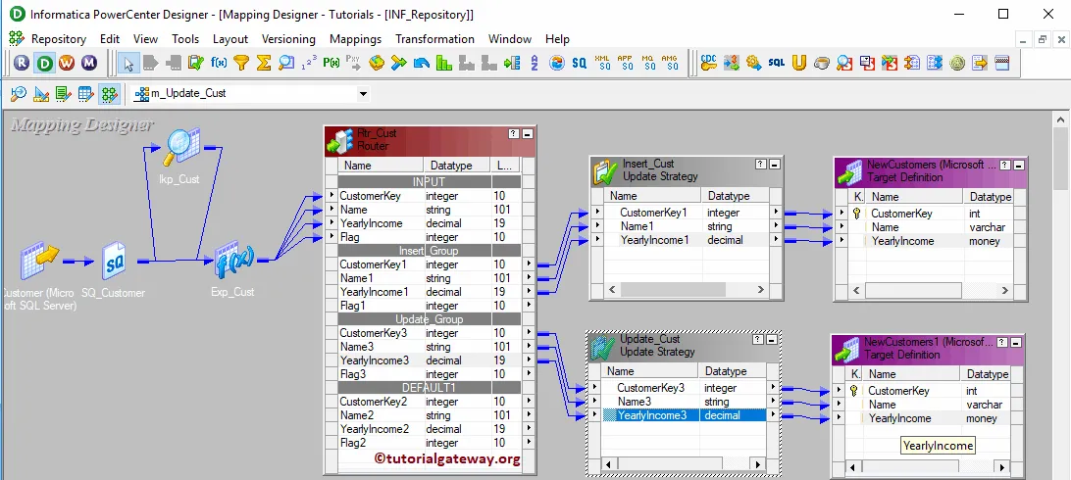Image resolution: width=1071 pixels, height=480 pixels.
Task: Add an Aggregator sigma transformation
Action: (264, 64)
